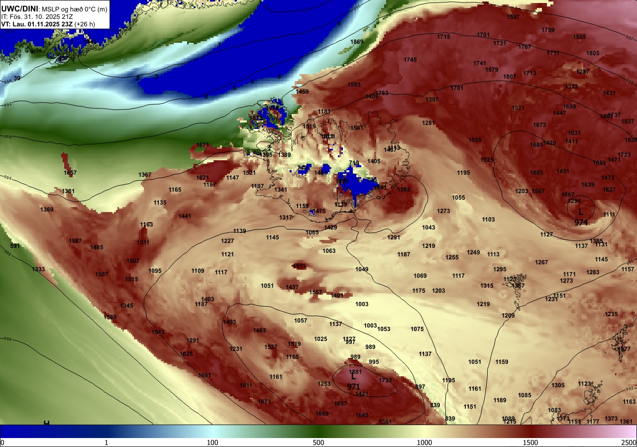Image resolution: width=637 pixels, height=447 pixels.
Task: Click the 1075 height value
Action: [417, 329]
